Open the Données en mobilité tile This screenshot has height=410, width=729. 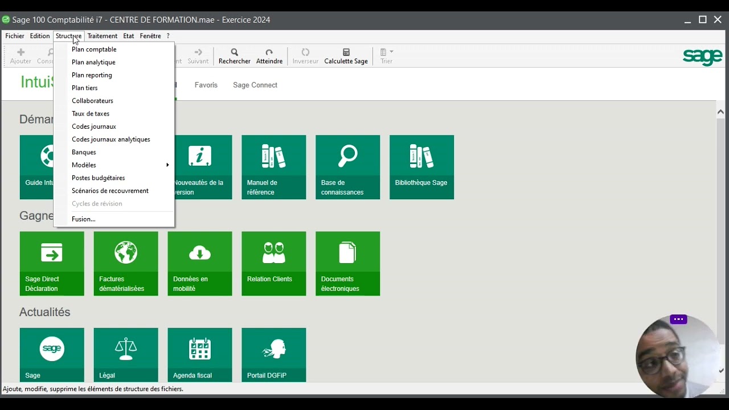pyautogui.click(x=200, y=264)
